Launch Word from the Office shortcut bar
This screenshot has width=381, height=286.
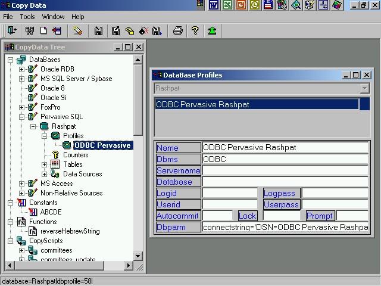click(214, 5)
